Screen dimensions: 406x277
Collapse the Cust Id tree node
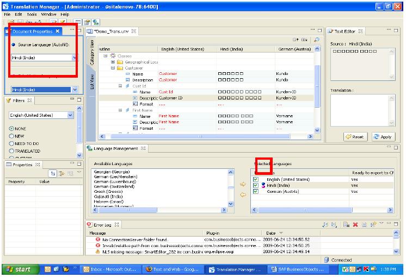[120, 86]
